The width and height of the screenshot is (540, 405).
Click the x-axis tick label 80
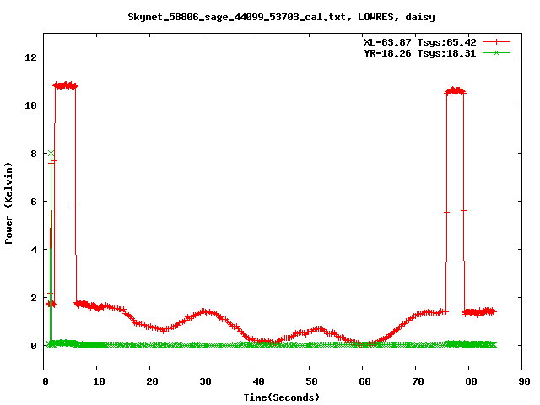click(x=471, y=381)
